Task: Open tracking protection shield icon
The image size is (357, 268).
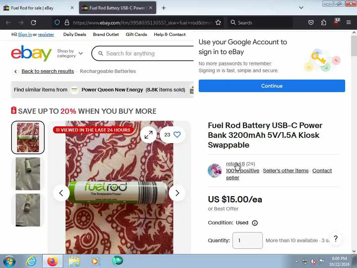Action: [x=57, y=22]
